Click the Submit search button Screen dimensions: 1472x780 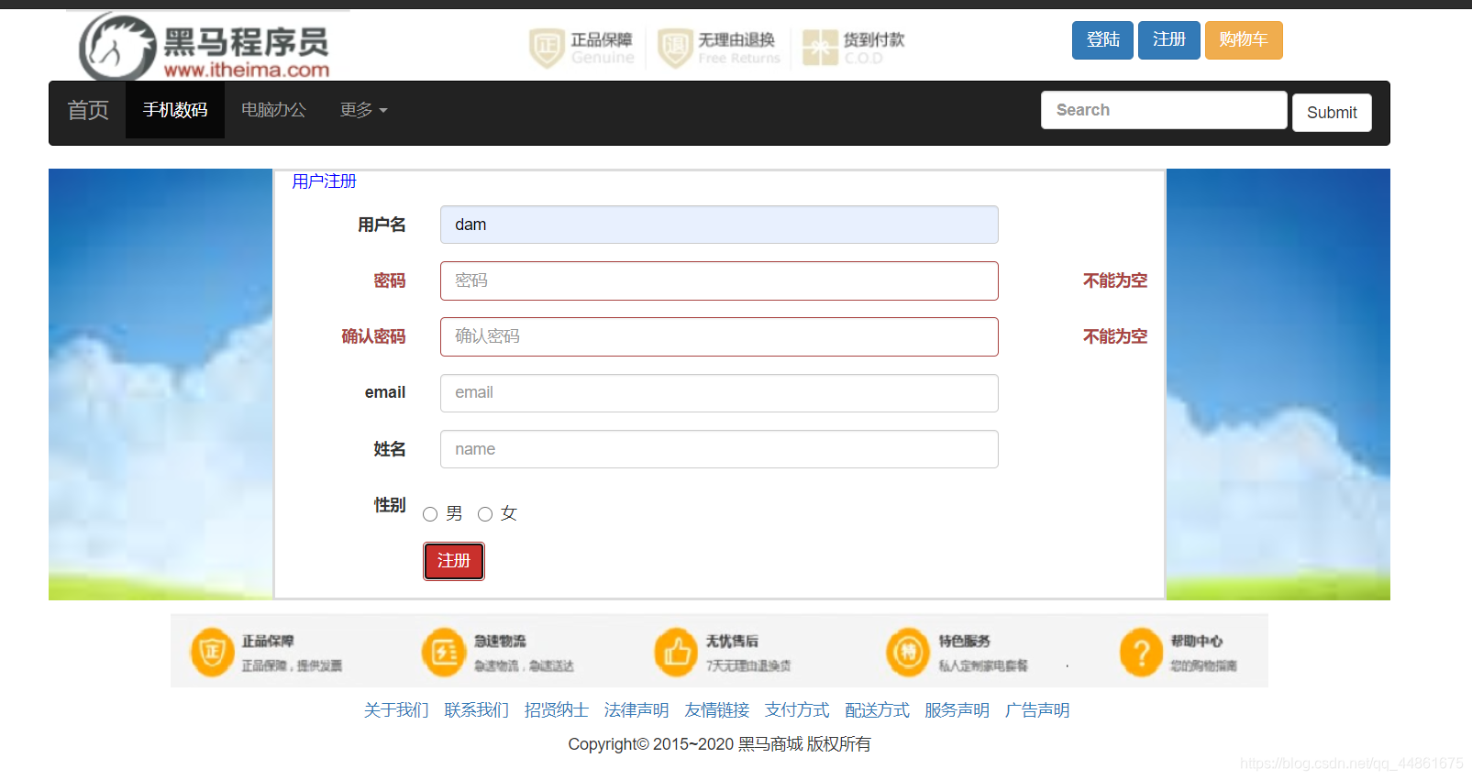coord(1332,113)
